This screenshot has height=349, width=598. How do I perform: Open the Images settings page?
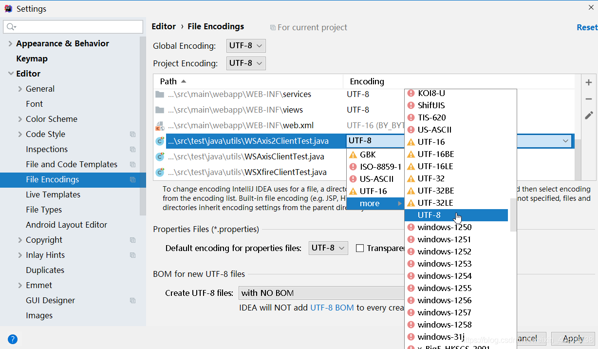click(x=39, y=315)
